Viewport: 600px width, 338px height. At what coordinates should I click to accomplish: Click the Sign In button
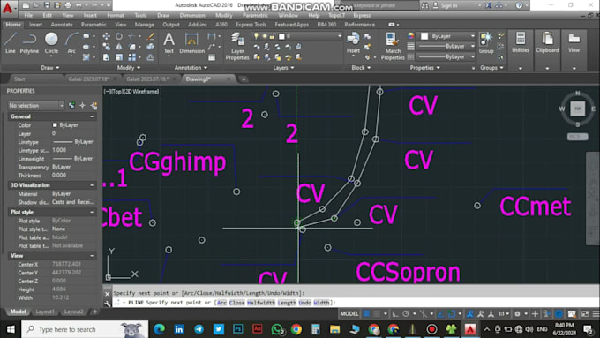(x=445, y=5)
